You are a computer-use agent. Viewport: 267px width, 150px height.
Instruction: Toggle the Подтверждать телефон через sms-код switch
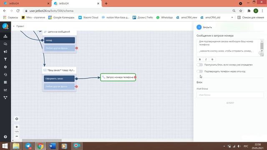click(199, 71)
